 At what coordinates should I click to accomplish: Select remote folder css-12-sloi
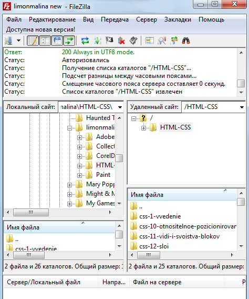[154, 246]
